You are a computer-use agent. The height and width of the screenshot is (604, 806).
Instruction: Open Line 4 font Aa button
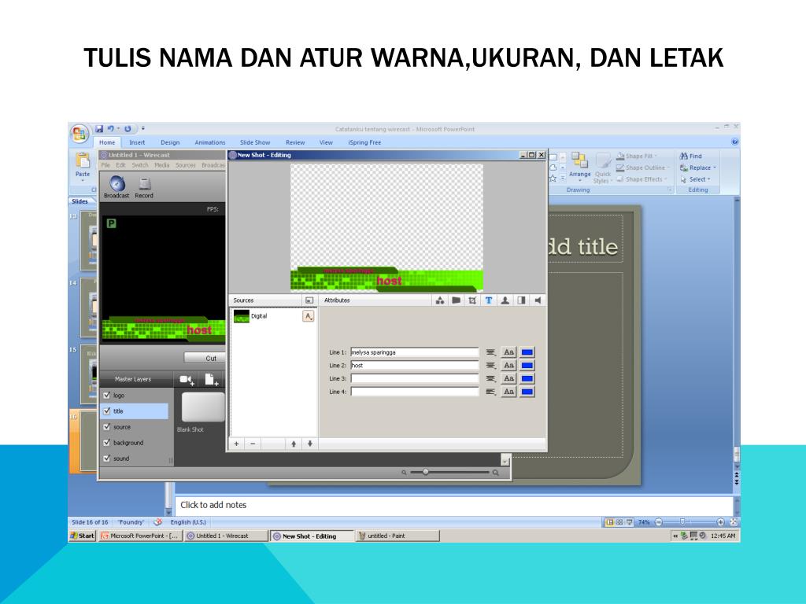[508, 392]
